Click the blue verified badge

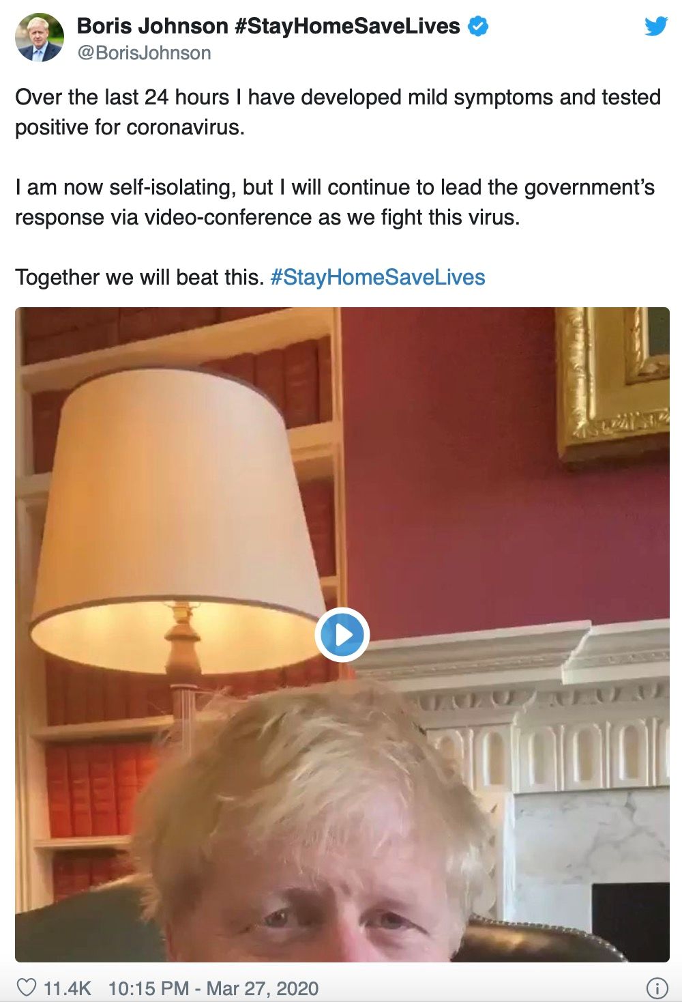click(x=478, y=26)
